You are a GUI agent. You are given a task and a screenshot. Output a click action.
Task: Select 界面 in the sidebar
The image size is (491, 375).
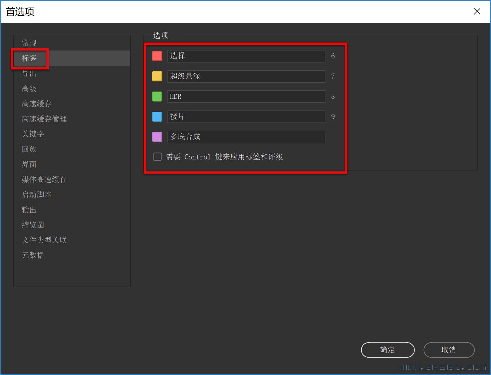pos(29,164)
